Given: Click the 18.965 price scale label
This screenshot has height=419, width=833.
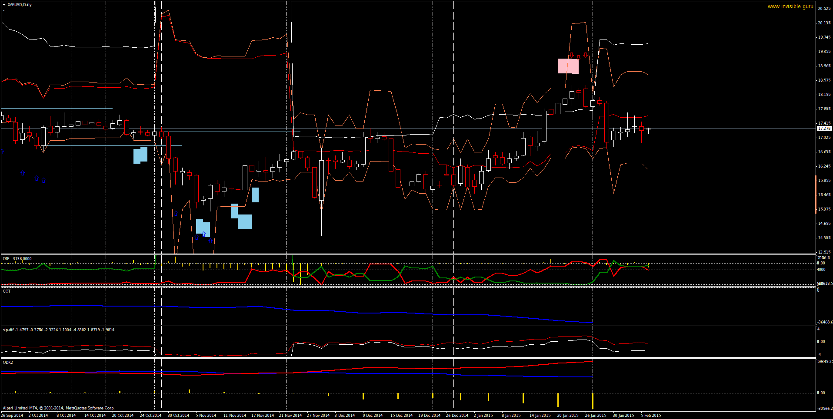Looking at the screenshot, I should [824, 66].
